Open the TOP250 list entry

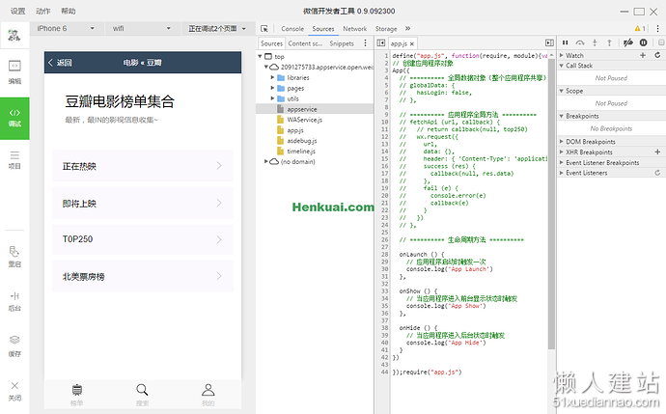point(143,239)
